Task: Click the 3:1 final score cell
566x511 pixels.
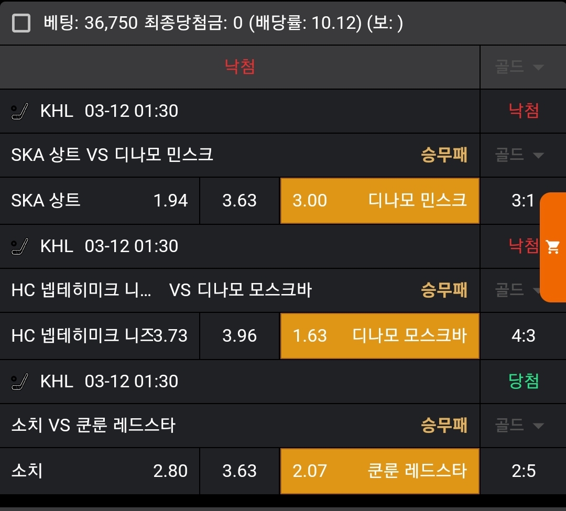Action: (x=523, y=201)
